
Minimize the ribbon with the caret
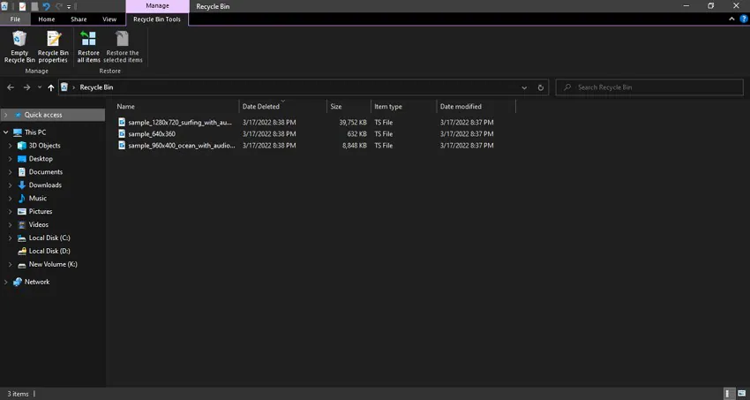731,19
